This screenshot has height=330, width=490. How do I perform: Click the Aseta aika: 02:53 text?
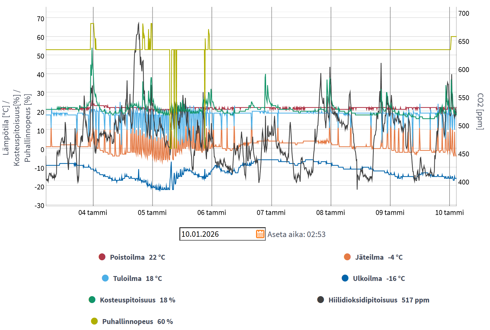297,234
